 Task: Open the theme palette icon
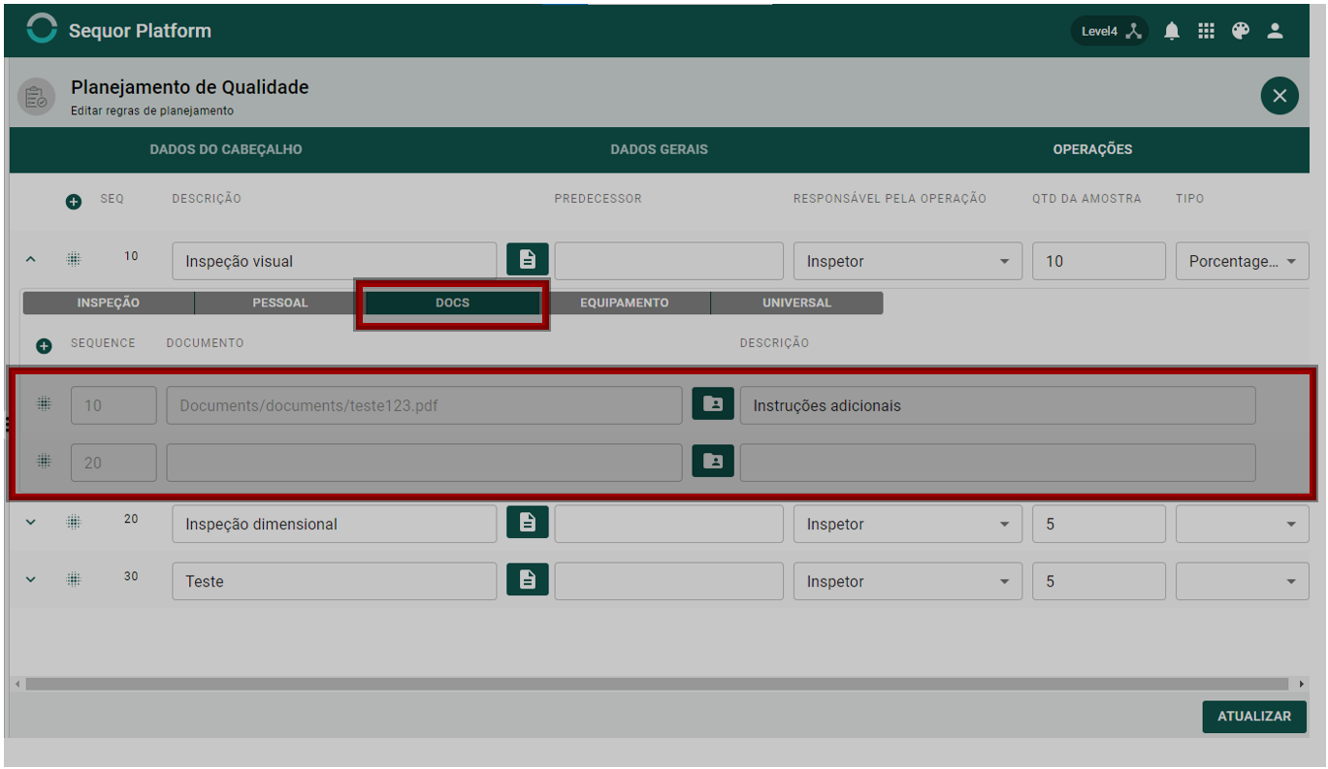pyautogui.click(x=1241, y=31)
